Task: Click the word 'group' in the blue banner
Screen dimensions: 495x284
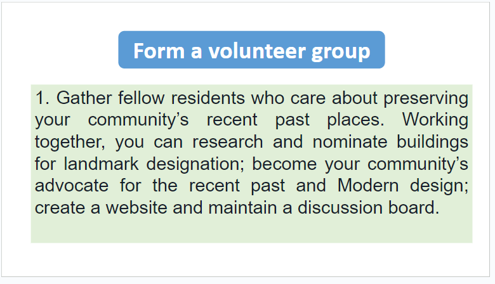Action: pos(340,53)
